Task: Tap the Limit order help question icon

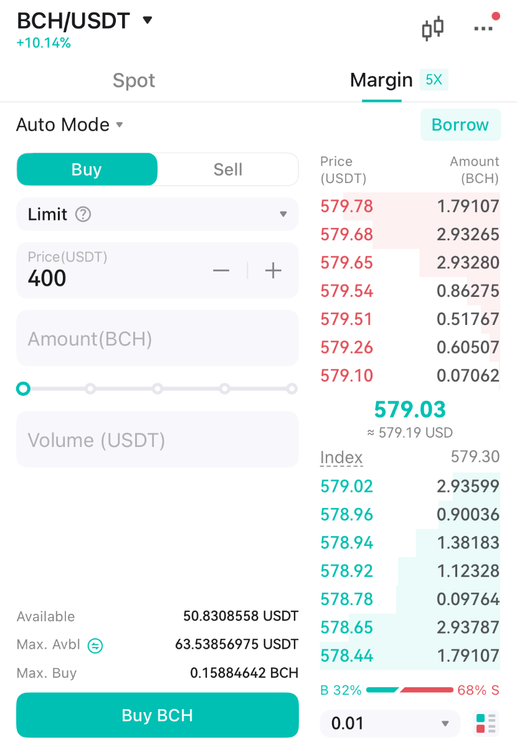Action: pos(83,214)
